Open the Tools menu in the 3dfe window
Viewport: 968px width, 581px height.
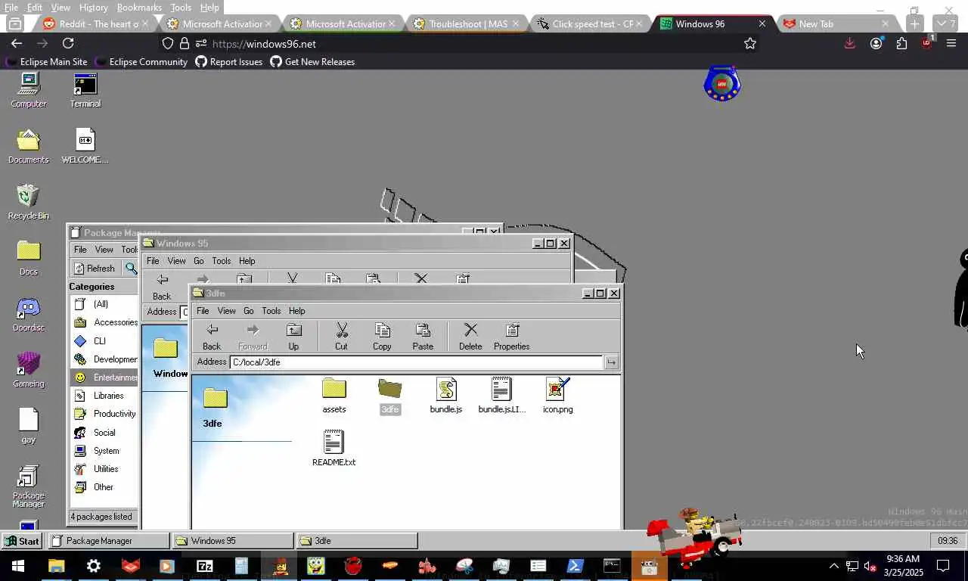point(271,311)
